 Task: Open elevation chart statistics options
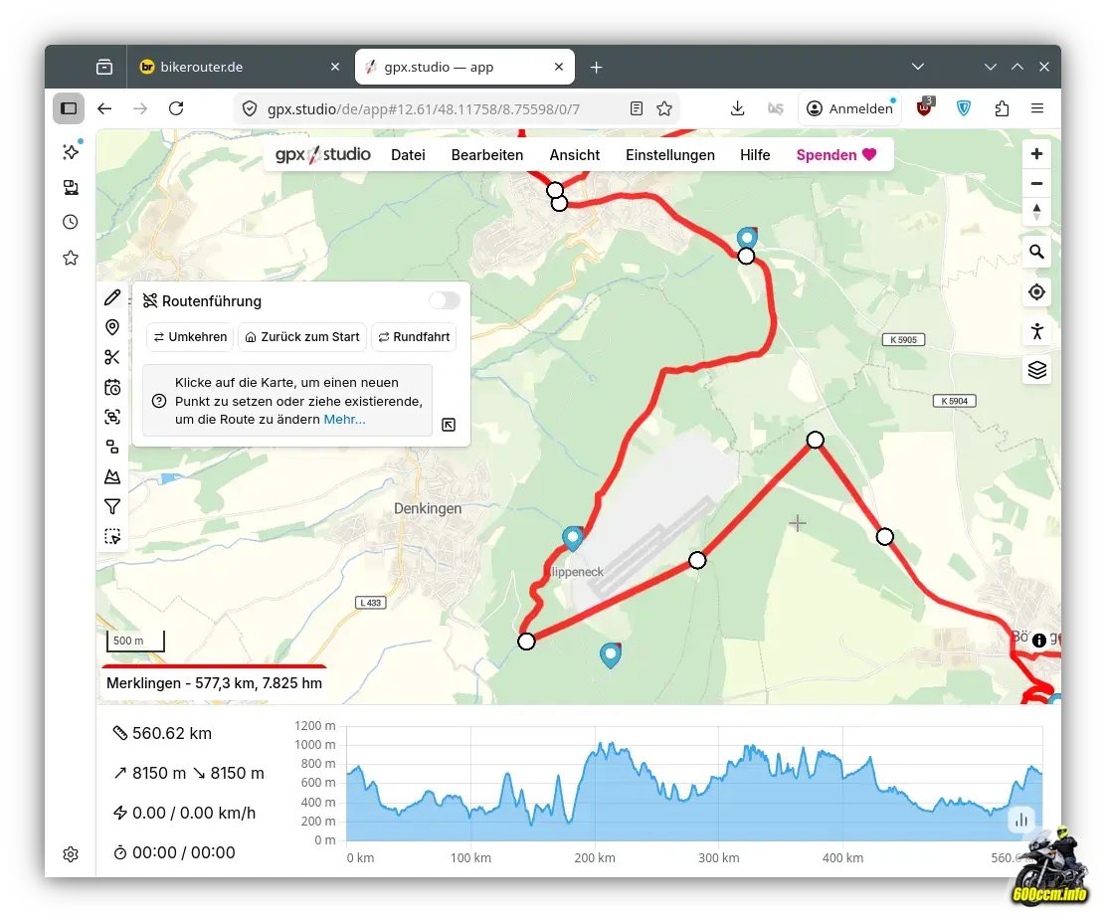(x=1020, y=821)
